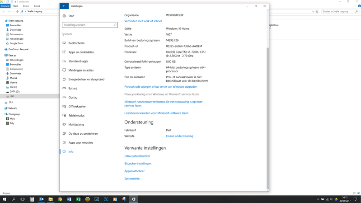Switch to the Beeld ribbon tab
The width and height of the screenshot is (361, 203).
coord(37,6)
